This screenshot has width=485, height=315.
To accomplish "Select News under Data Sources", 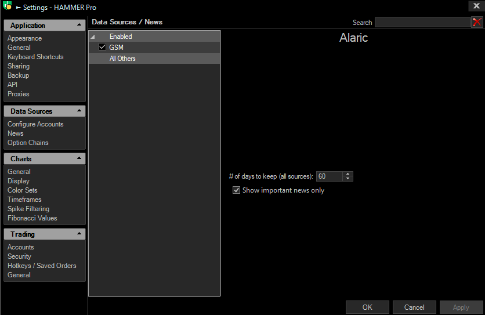I will [16, 133].
